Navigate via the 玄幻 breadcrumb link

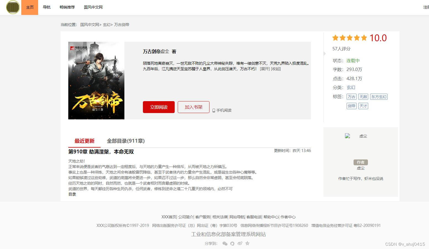pos(106,25)
